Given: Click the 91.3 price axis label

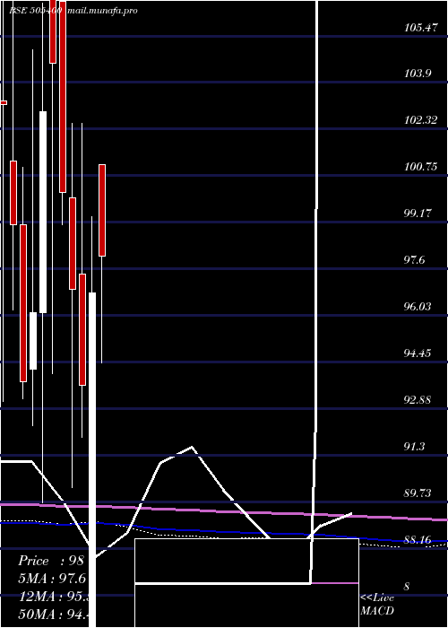Looking at the screenshot, I should coord(415,447).
